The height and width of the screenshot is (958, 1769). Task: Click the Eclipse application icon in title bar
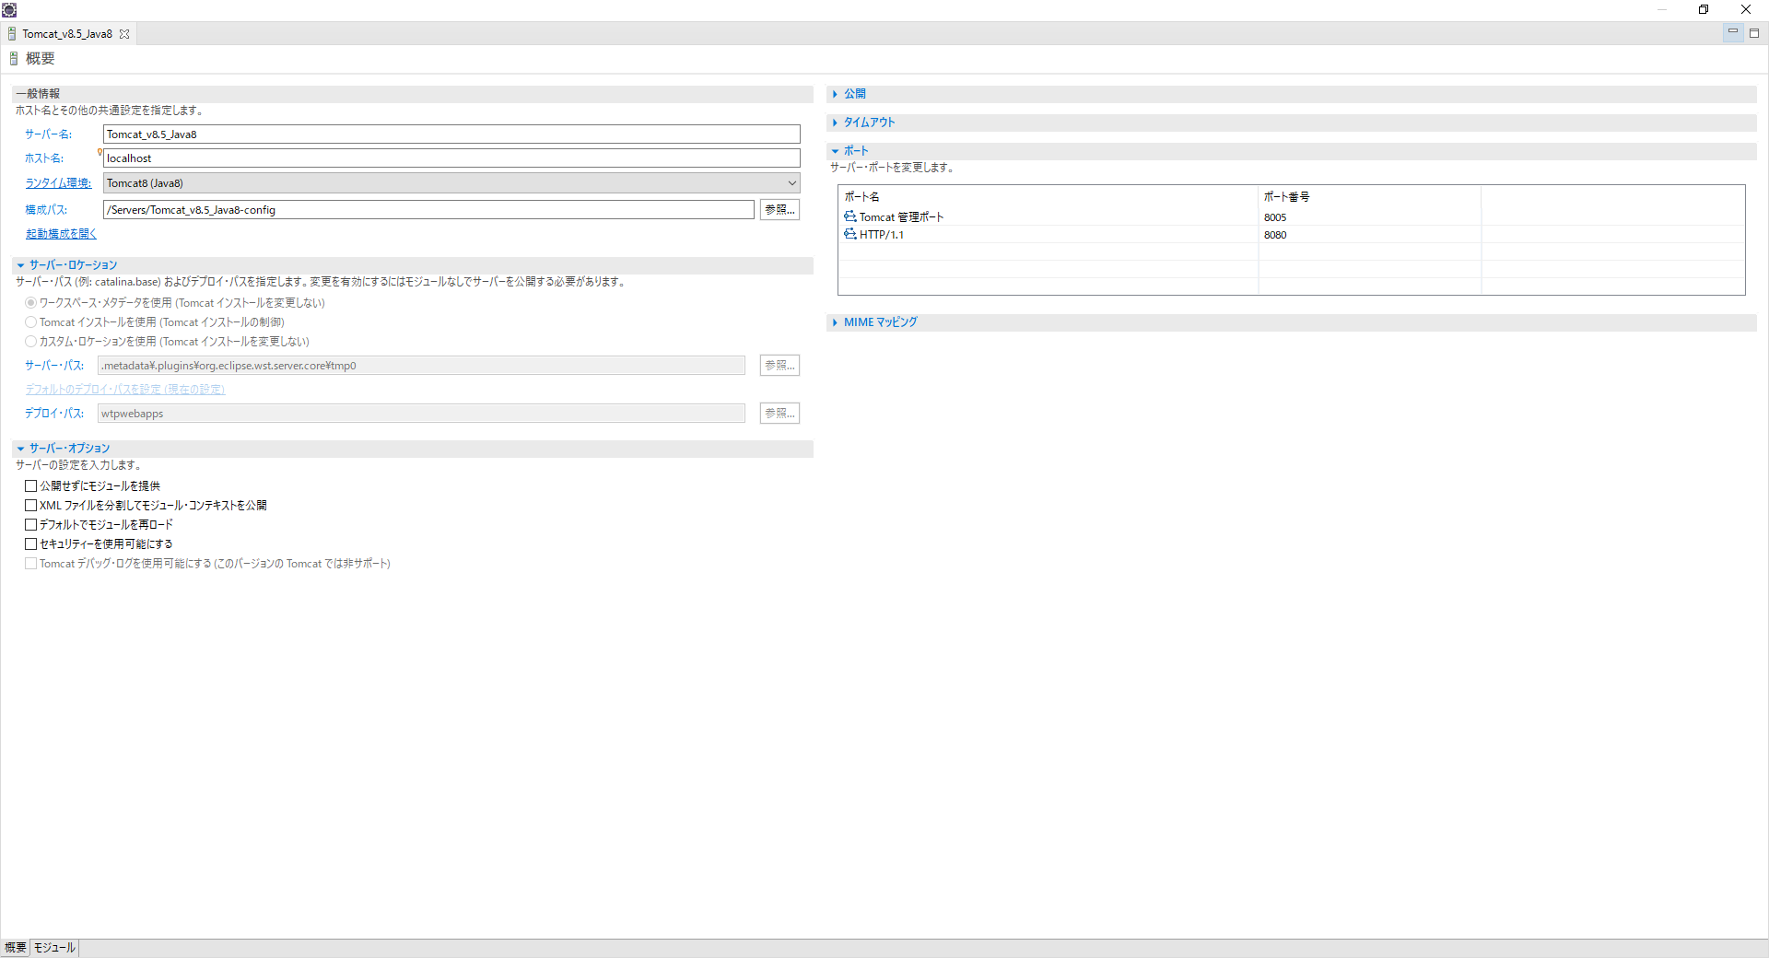pyautogui.click(x=9, y=9)
